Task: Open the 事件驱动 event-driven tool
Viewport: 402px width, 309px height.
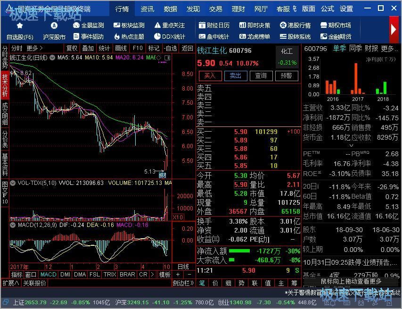Action: pyautogui.click(x=89, y=36)
